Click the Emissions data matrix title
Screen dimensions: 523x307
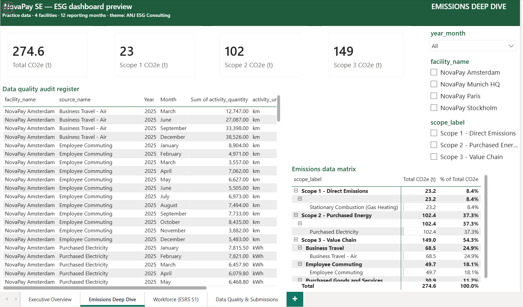[x=324, y=169]
